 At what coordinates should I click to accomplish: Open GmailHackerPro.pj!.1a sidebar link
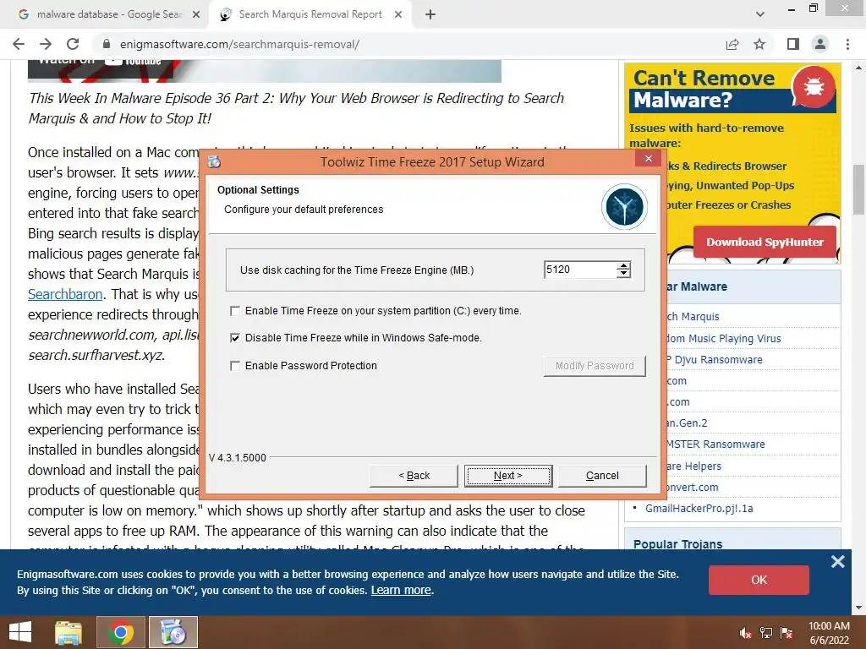click(x=699, y=508)
